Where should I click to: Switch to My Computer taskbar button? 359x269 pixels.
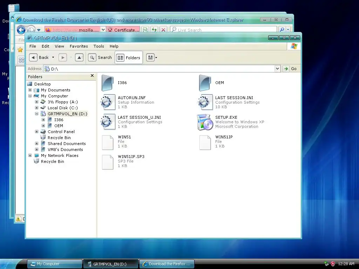click(x=55, y=264)
